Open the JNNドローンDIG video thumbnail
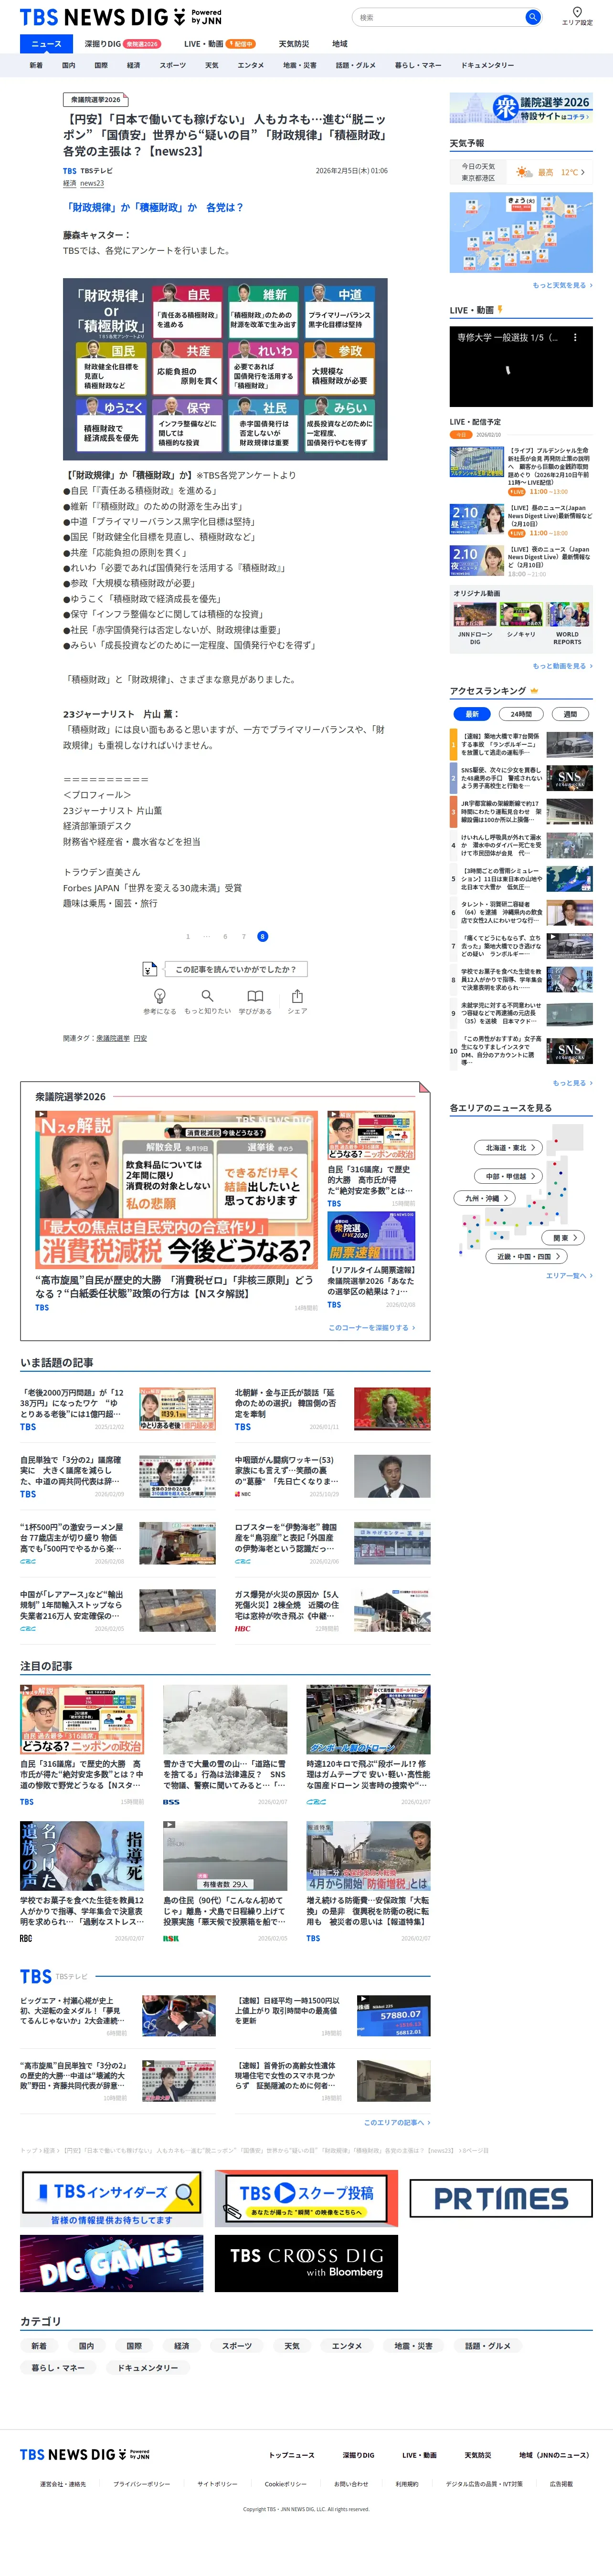This screenshot has width=613, height=2576. coord(475,615)
